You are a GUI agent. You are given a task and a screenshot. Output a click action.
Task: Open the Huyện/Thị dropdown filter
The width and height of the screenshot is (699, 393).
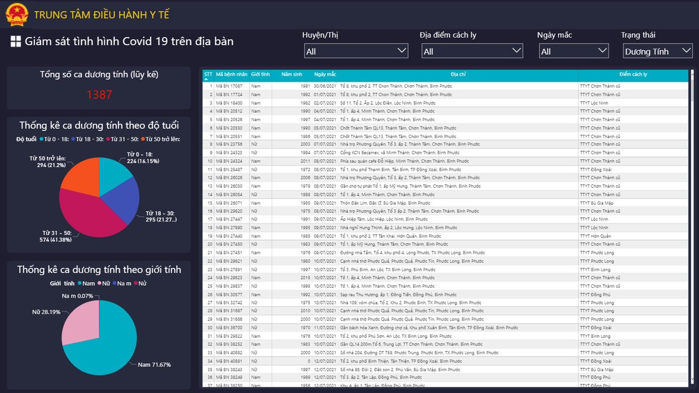[x=356, y=51]
